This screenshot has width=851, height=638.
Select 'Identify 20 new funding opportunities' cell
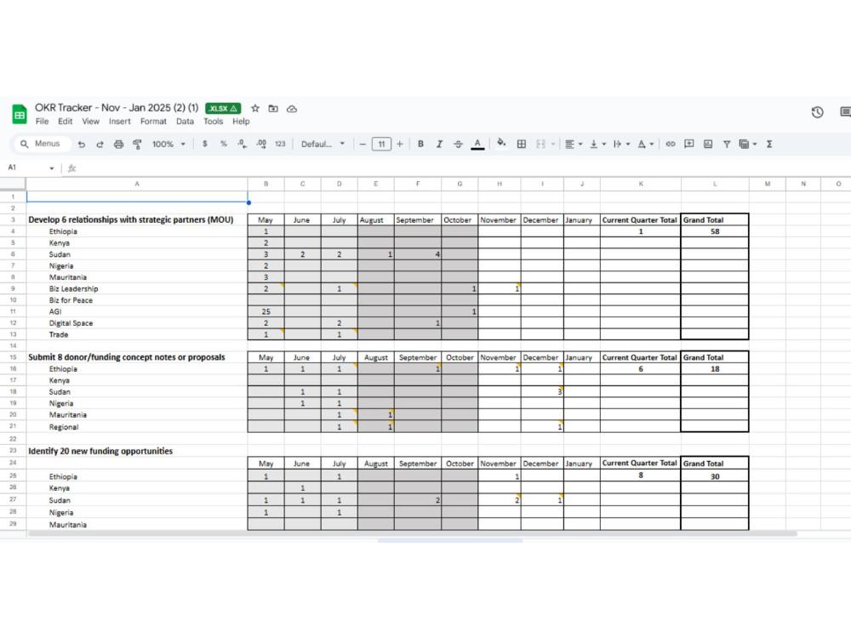pos(137,452)
